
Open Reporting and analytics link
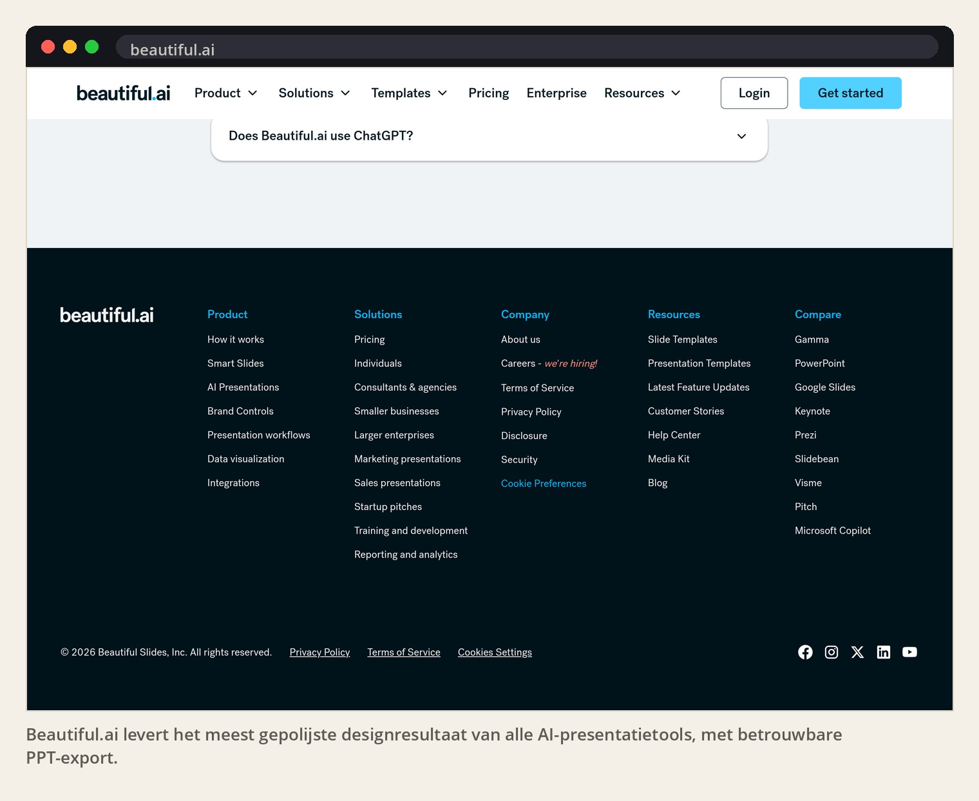pos(406,554)
